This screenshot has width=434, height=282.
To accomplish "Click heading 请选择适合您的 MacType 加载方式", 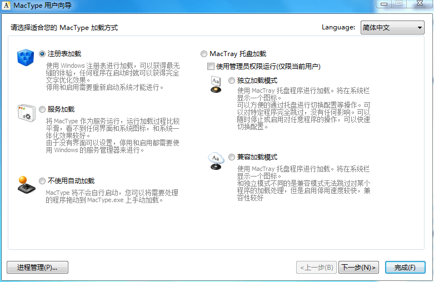I will (x=64, y=28).
